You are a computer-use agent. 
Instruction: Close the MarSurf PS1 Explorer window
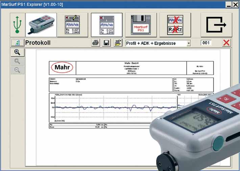235,5
